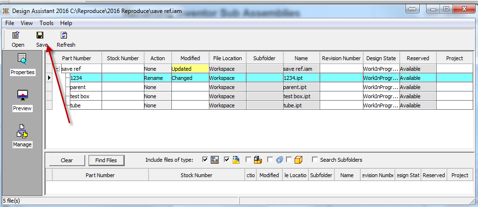
Task: Click the Revision Number header in upper table
Action: point(341,58)
